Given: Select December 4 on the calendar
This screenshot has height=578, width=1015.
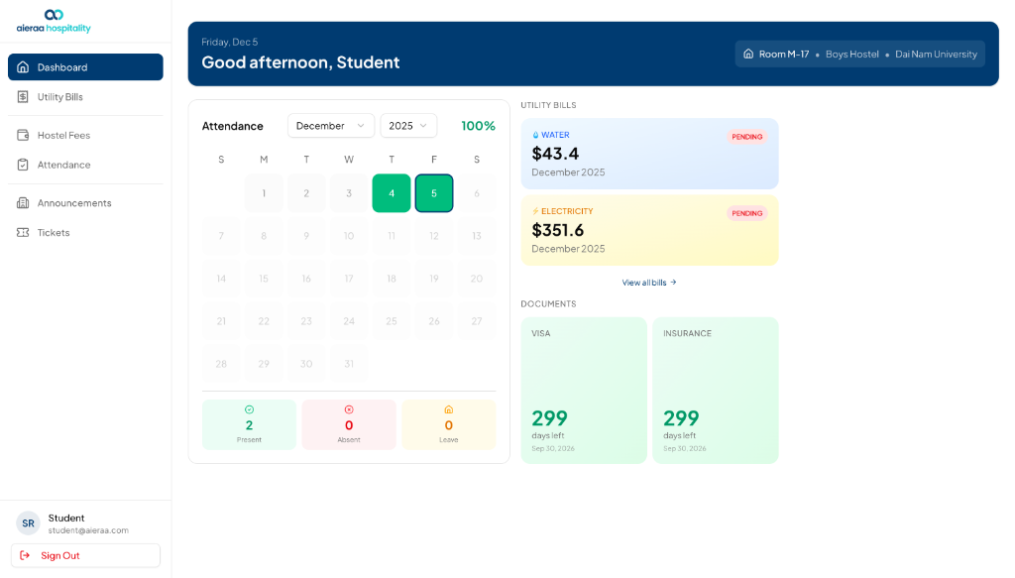Looking at the screenshot, I should click(x=391, y=192).
